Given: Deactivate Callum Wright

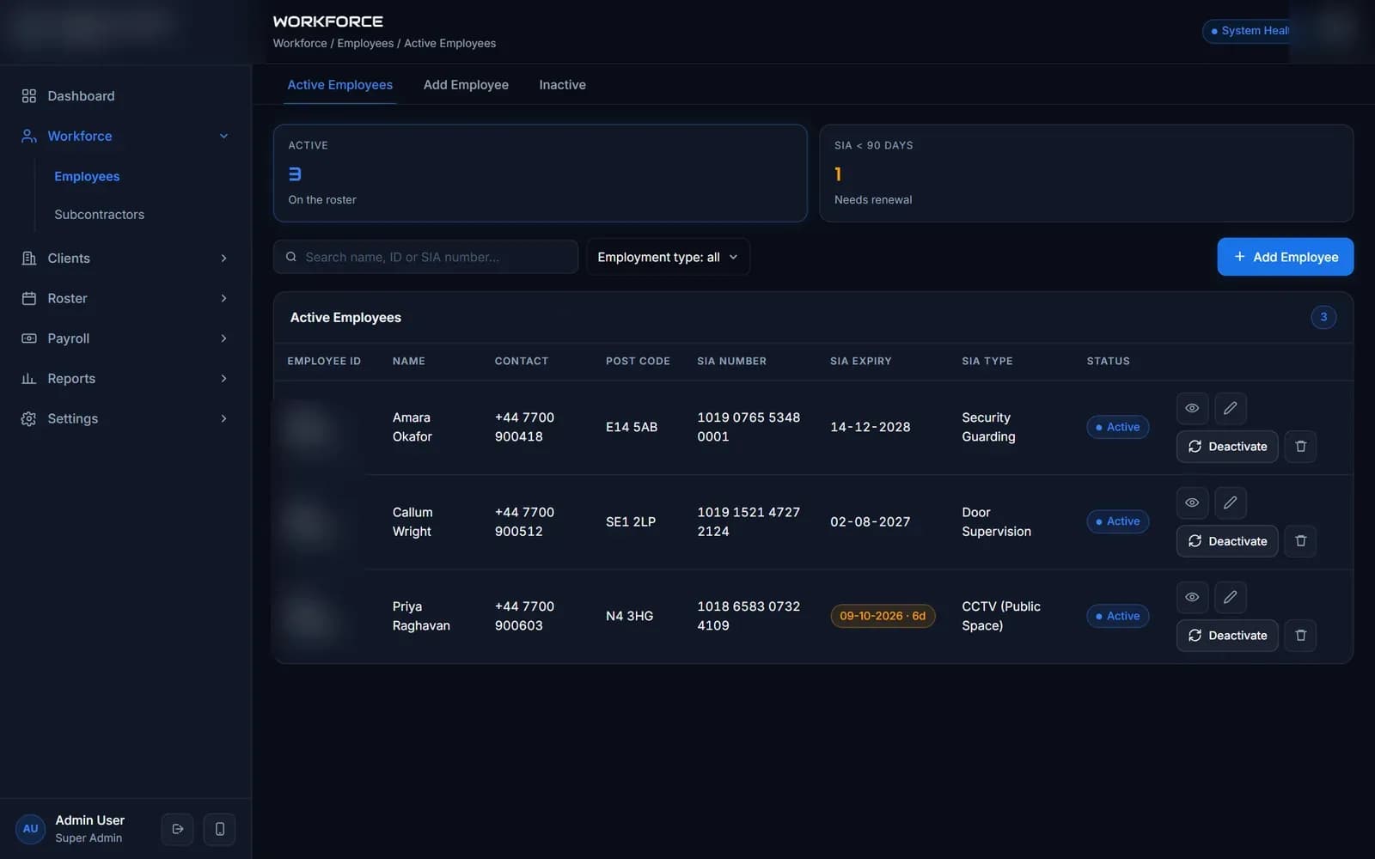Looking at the screenshot, I should pyautogui.click(x=1227, y=541).
